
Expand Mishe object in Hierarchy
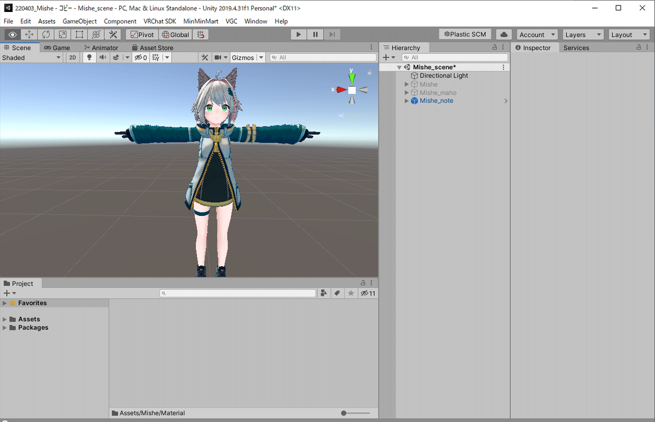[x=407, y=85]
